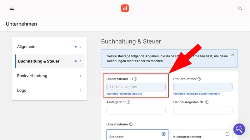
Task: Open the hamburger menu icon
Action: click(12, 8)
